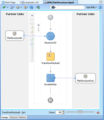This screenshot has width=104, height=120.
Task: Click the second add catch-all triangle icon
Action: [32, 32]
